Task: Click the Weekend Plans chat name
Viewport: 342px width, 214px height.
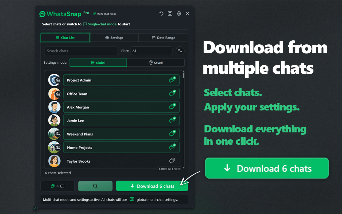Action: [x=80, y=134]
